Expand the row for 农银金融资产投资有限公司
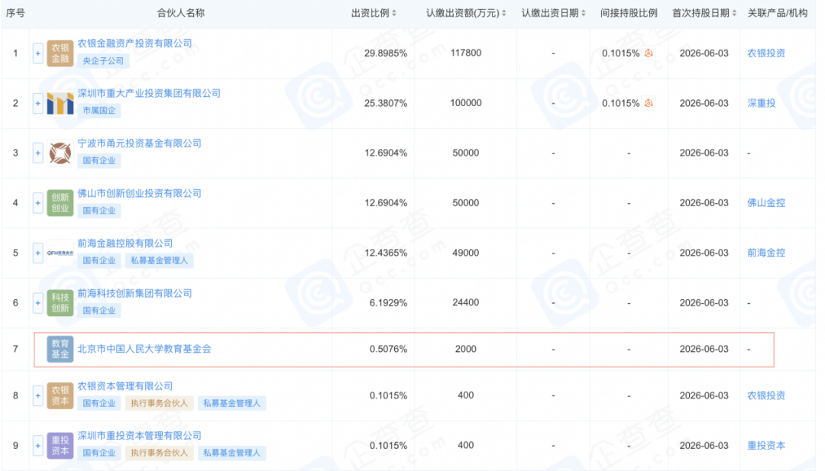 click(x=38, y=53)
